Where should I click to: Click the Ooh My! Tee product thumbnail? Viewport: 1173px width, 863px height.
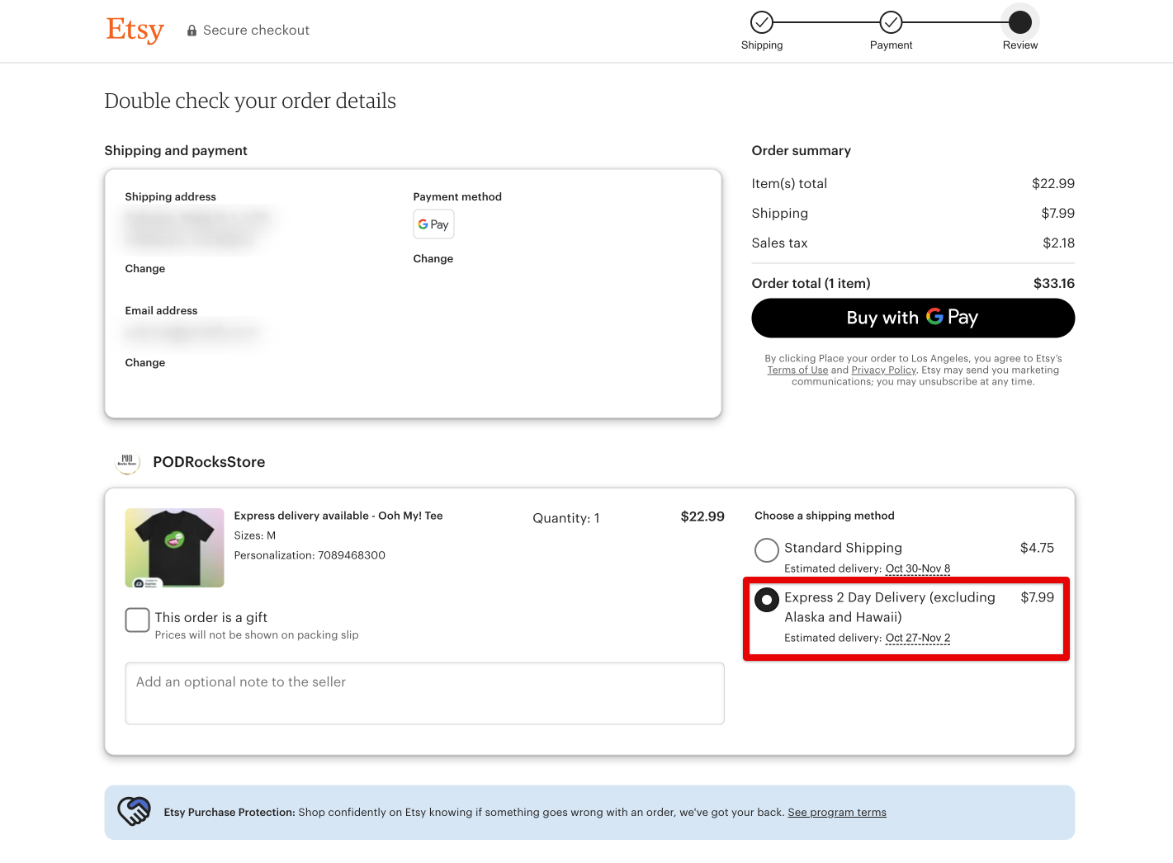[174, 547]
